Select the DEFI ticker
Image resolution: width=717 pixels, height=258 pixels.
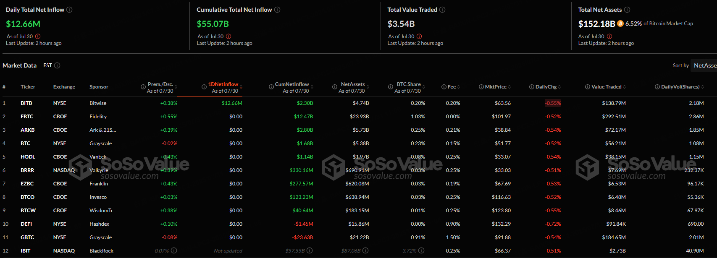26,224
